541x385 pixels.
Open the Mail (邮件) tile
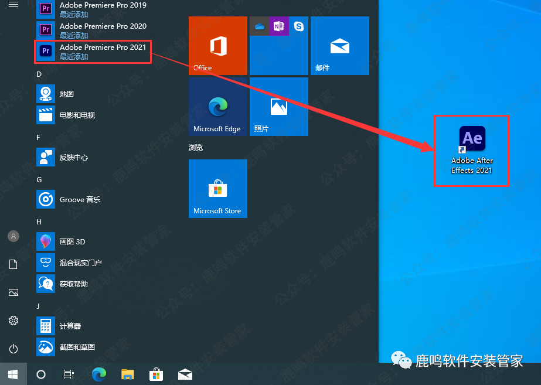(339, 46)
